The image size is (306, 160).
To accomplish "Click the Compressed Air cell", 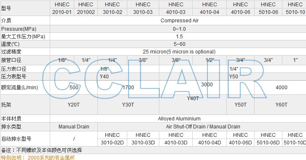I will 180,21.
